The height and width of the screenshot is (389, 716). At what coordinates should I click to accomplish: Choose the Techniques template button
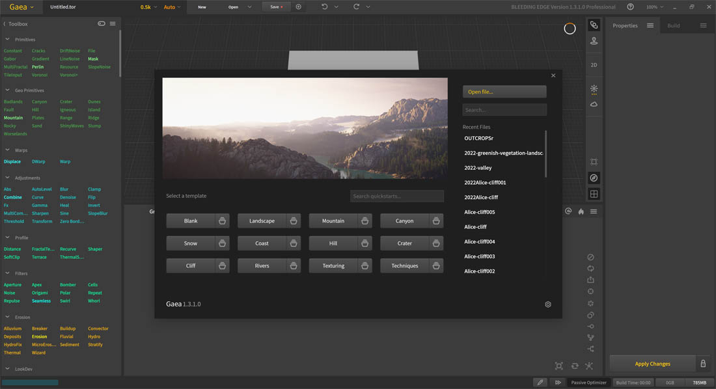(405, 265)
